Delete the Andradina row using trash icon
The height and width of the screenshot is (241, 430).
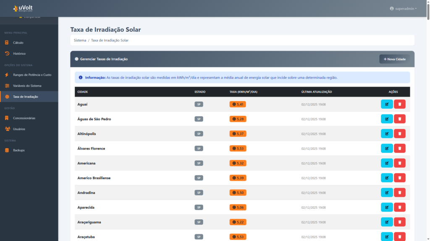pyautogui.click(x=400, y=192)
